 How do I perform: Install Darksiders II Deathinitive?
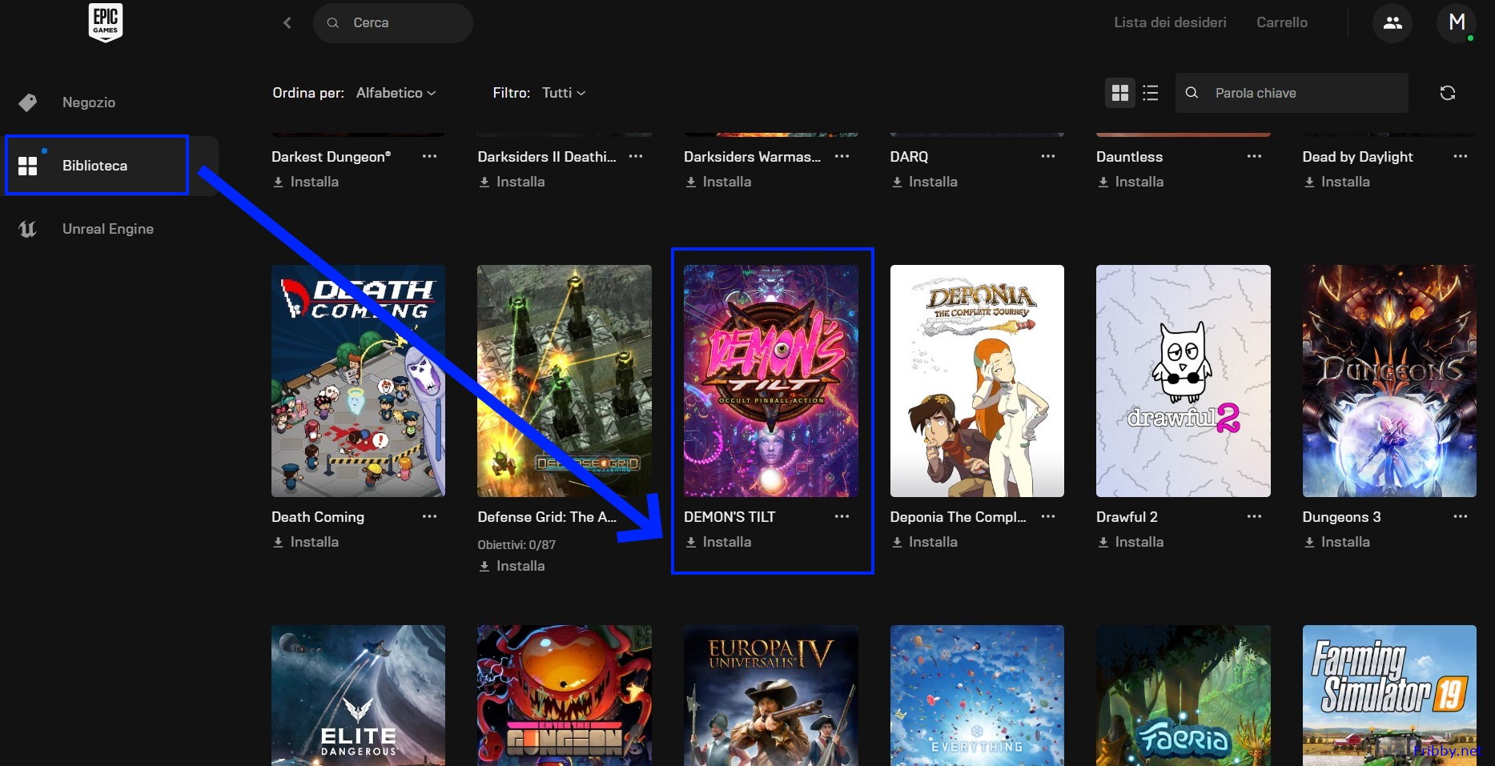pyautogui.click(x=512, y=182)
